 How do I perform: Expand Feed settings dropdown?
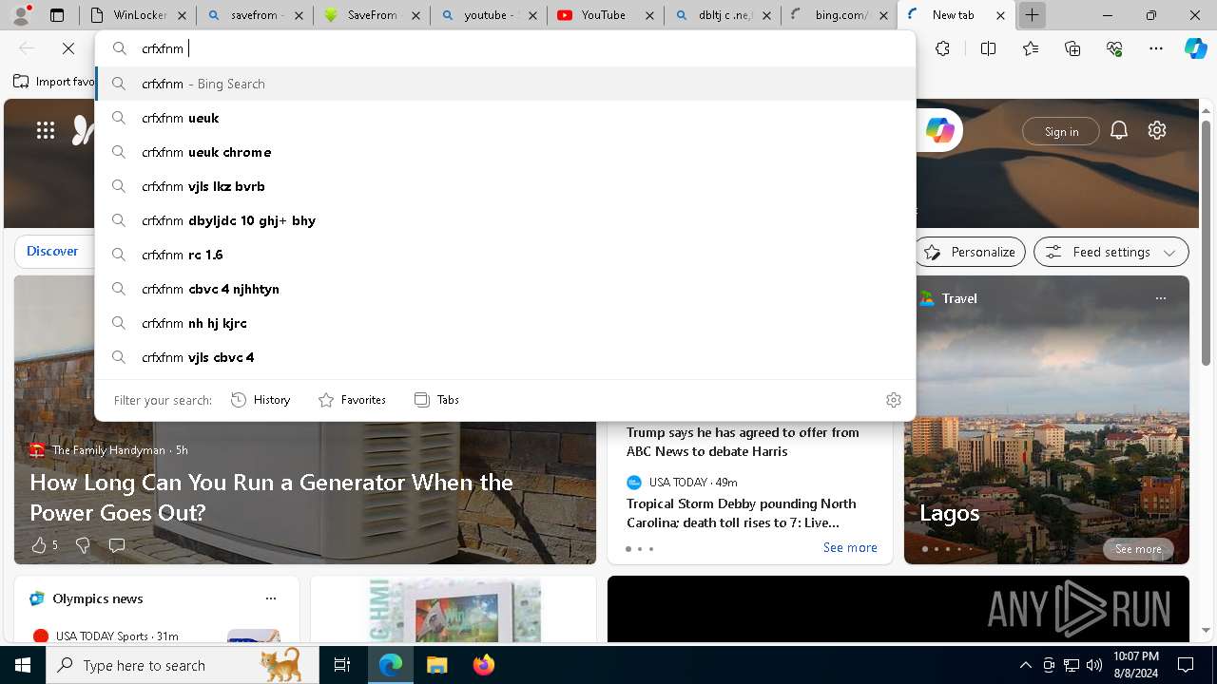click(x=1111, y=252)
